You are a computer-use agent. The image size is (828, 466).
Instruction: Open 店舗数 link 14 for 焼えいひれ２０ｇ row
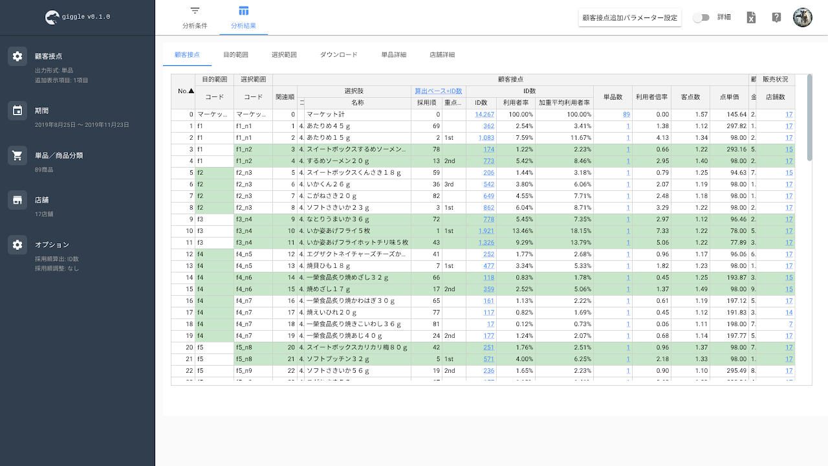(789, 313)
